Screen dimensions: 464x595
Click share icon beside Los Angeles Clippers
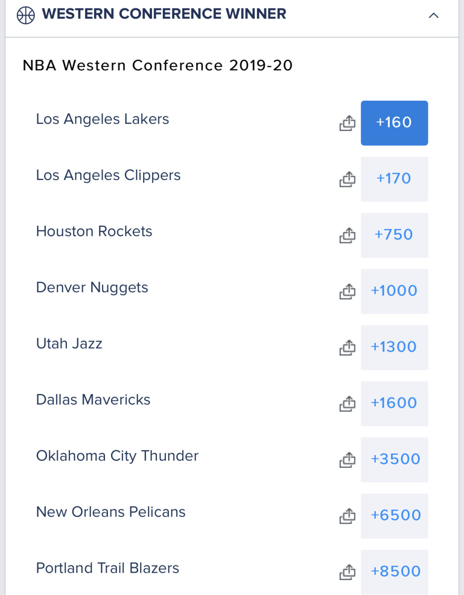[x=347, y=179]
